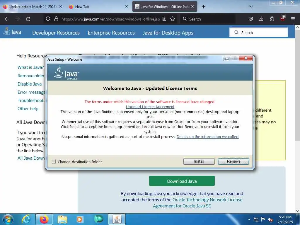This screenshot has width=300, height=225.
Task: Open a new tab with the plus icon
Action: [x=203, y=7]
